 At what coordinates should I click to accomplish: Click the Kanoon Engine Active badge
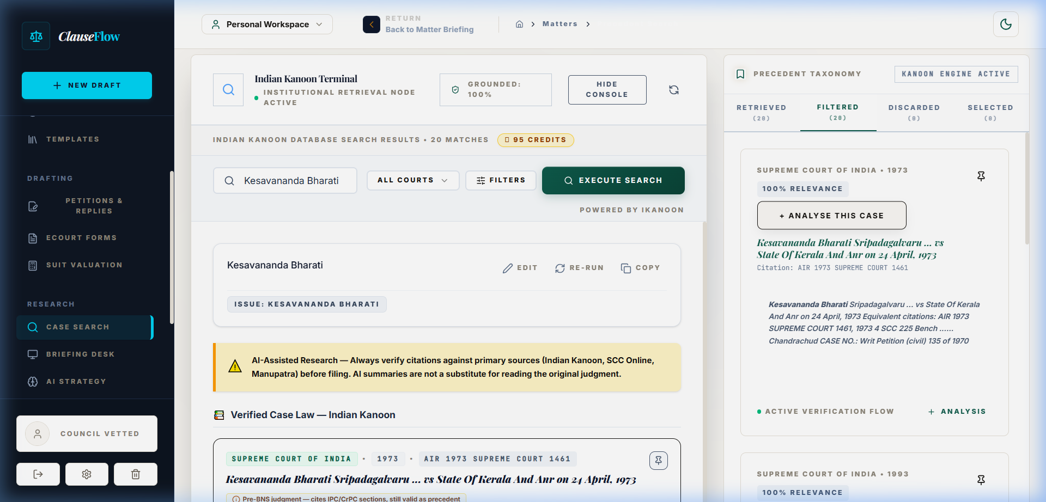[x=956, y=74]
